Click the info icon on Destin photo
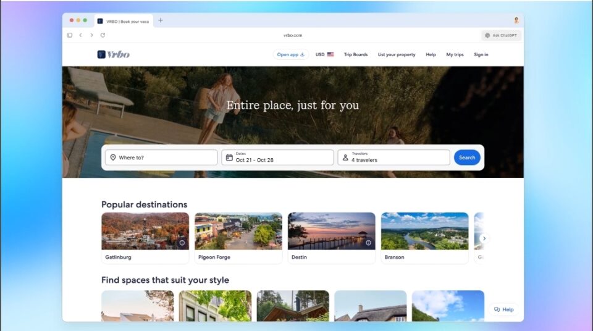 pos(368,243)
